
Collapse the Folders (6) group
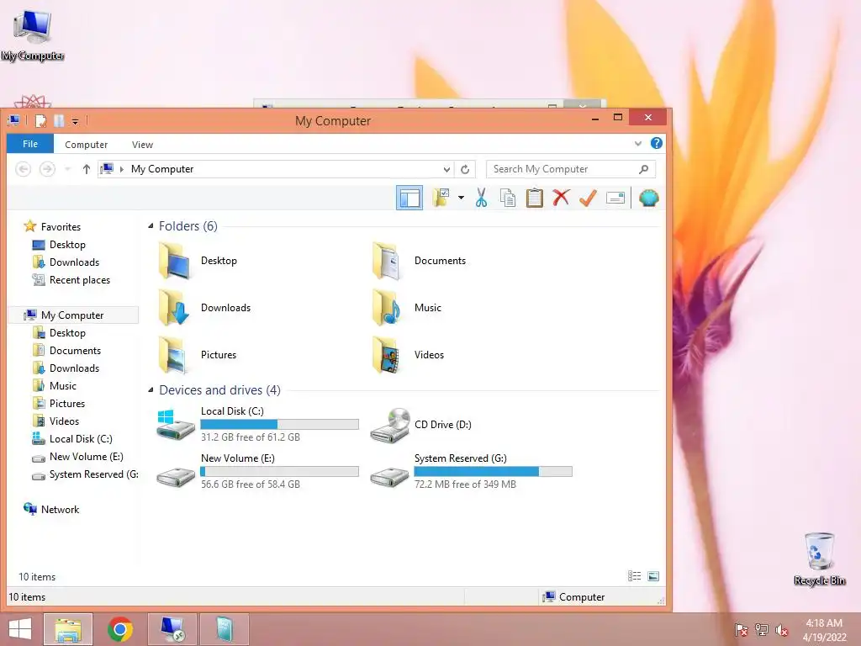point(151,225)
